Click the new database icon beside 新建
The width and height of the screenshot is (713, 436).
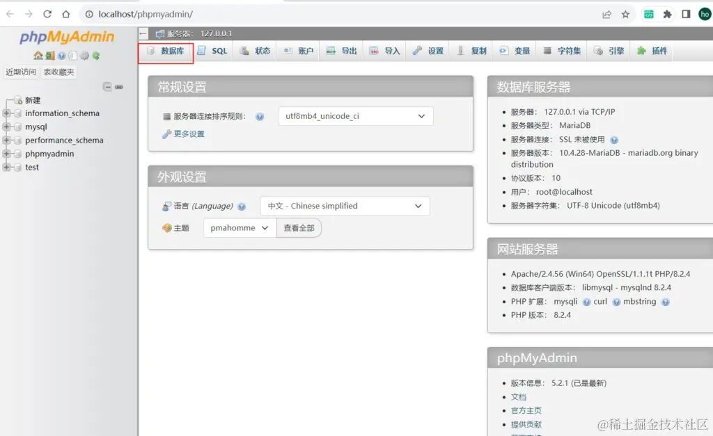pos(19,100)
